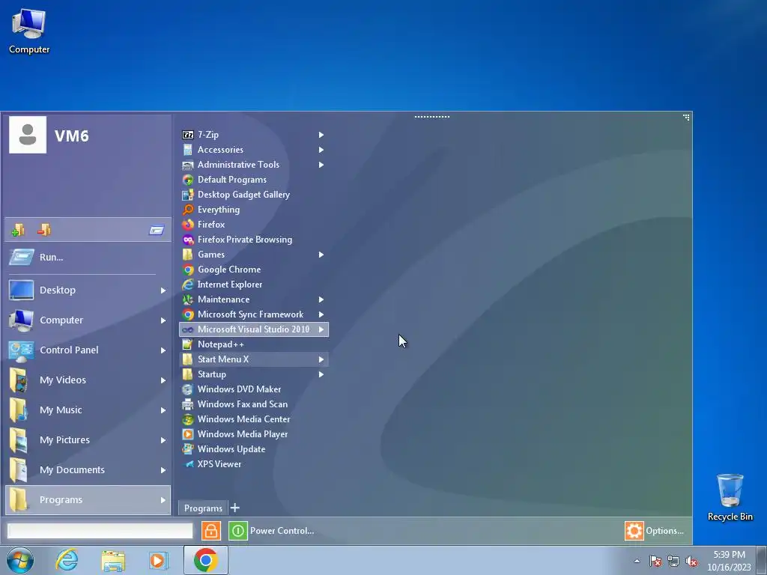This screenshot has width=767, height=575.
Task: Expand the Start Menu X submenu arrow
Action: [x=321, y=359]
